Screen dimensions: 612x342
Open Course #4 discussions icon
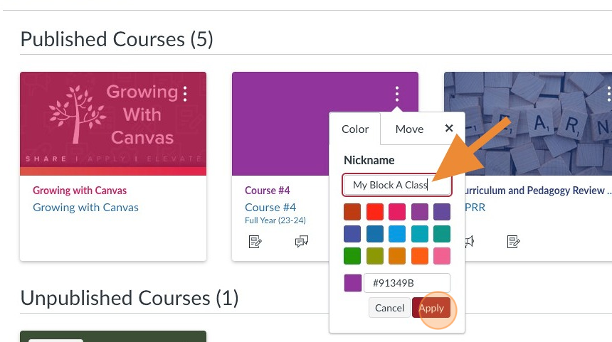(x=302, y=242)
